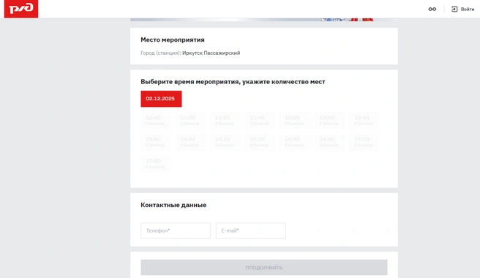Select the 12:00 time slot

click(x=294, y=120)
